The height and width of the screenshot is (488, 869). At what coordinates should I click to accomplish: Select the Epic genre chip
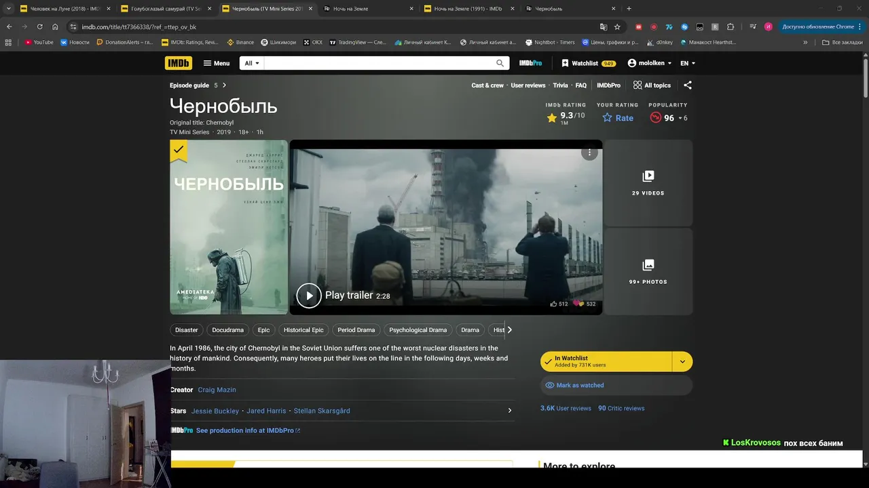click(x=263, y=330)
